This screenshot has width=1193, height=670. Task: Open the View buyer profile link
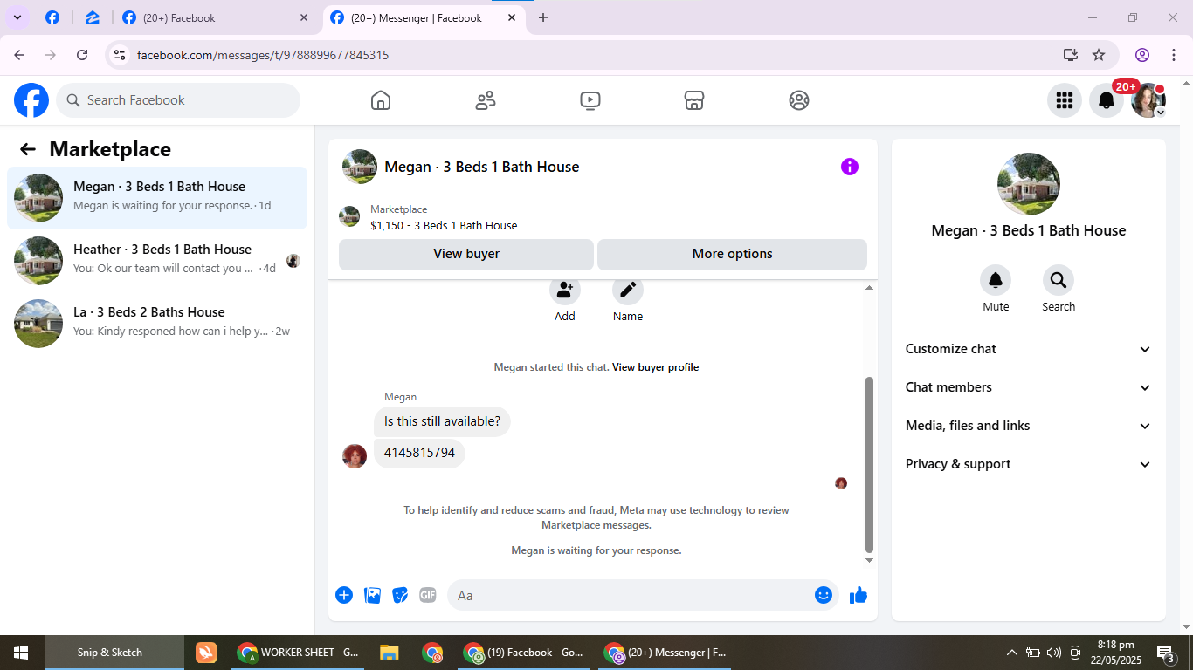pyautogui.click(x=655, y=367)
